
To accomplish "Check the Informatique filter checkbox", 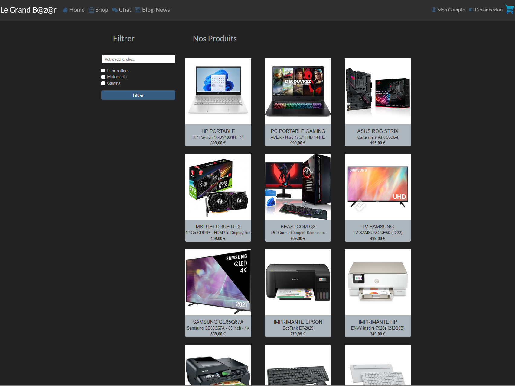I will click(103, 71).
